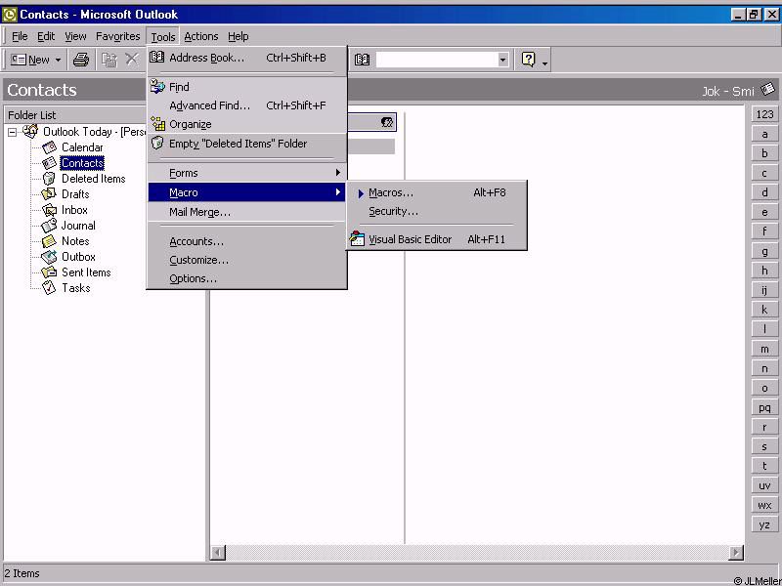782x586 pixels.
Task: Open the Notes folder
Action: 75,241
